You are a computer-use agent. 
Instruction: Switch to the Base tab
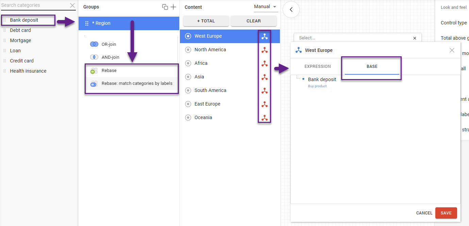(372, 67)
